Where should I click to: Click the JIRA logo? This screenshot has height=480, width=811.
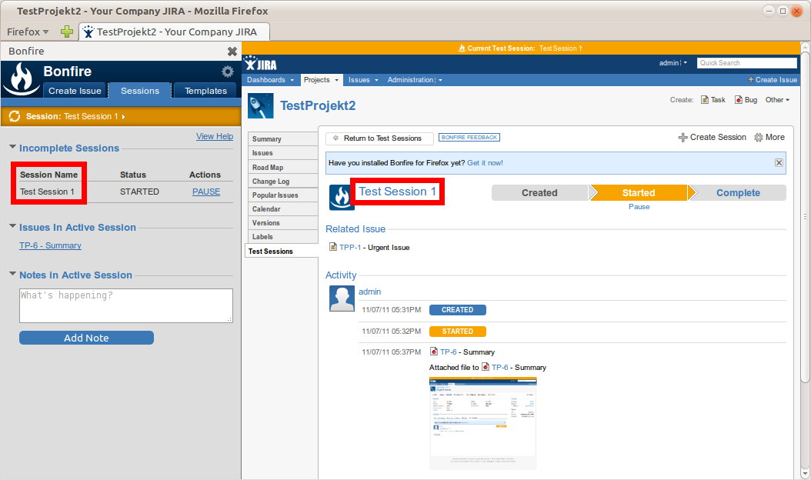pos(260,64)
